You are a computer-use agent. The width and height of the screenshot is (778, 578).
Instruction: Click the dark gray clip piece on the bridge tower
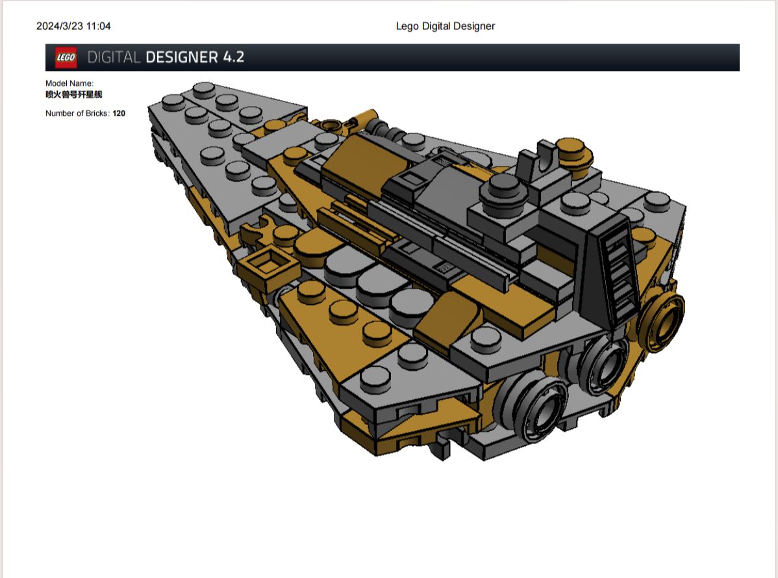pos(541,159)
